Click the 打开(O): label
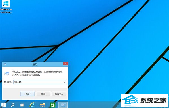Viewport: 169px width, 108px height. pos(8,82)
